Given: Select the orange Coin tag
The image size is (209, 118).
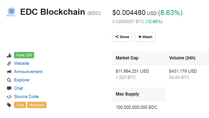Looking at the screenshot, I should click(x=20, y=105).
